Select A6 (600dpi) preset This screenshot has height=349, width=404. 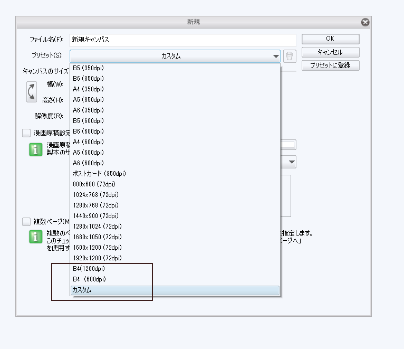click(x=175, y=163)
